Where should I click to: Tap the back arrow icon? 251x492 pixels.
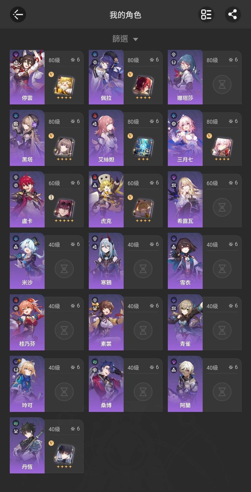[x=18, y=14]
